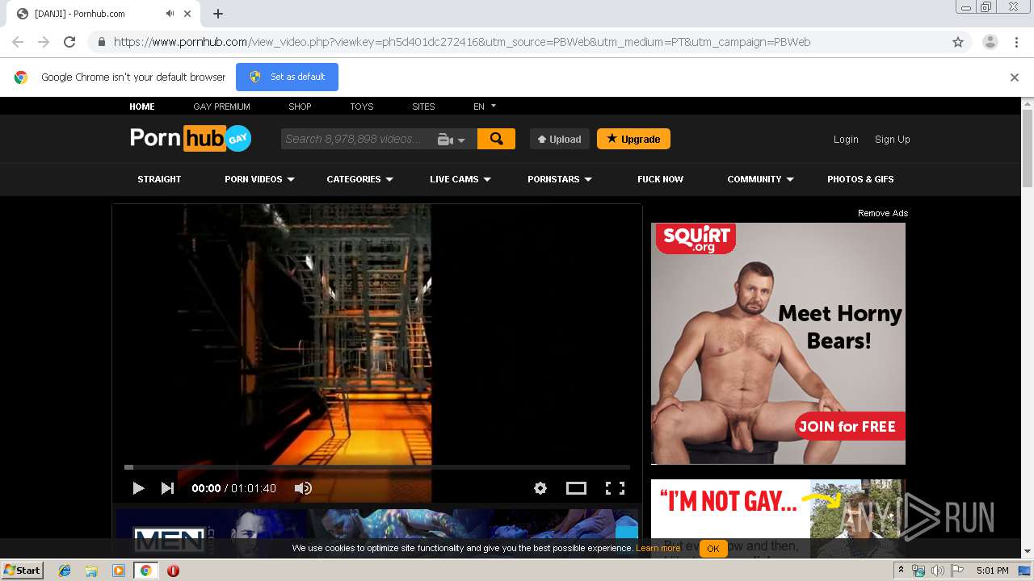The image size is (1034, 581).
Task: Click the system clock showing 5:01 PM
Action: 993,571
